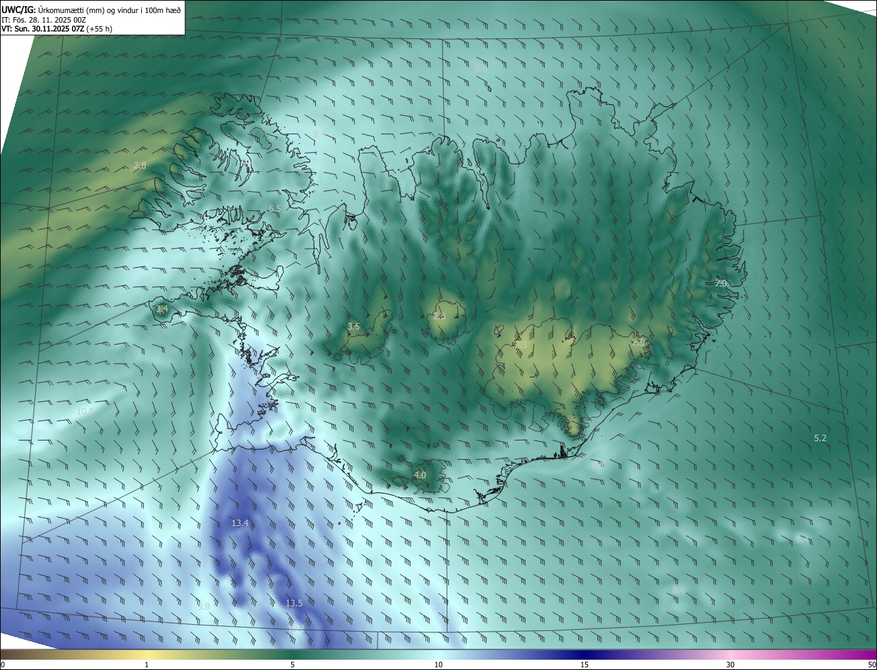Click the 4.0 value label on the map
Viewport: 877px width, 670px height.
[x=420, y=475]
